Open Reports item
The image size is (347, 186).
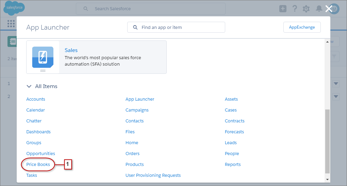point(233,164)
